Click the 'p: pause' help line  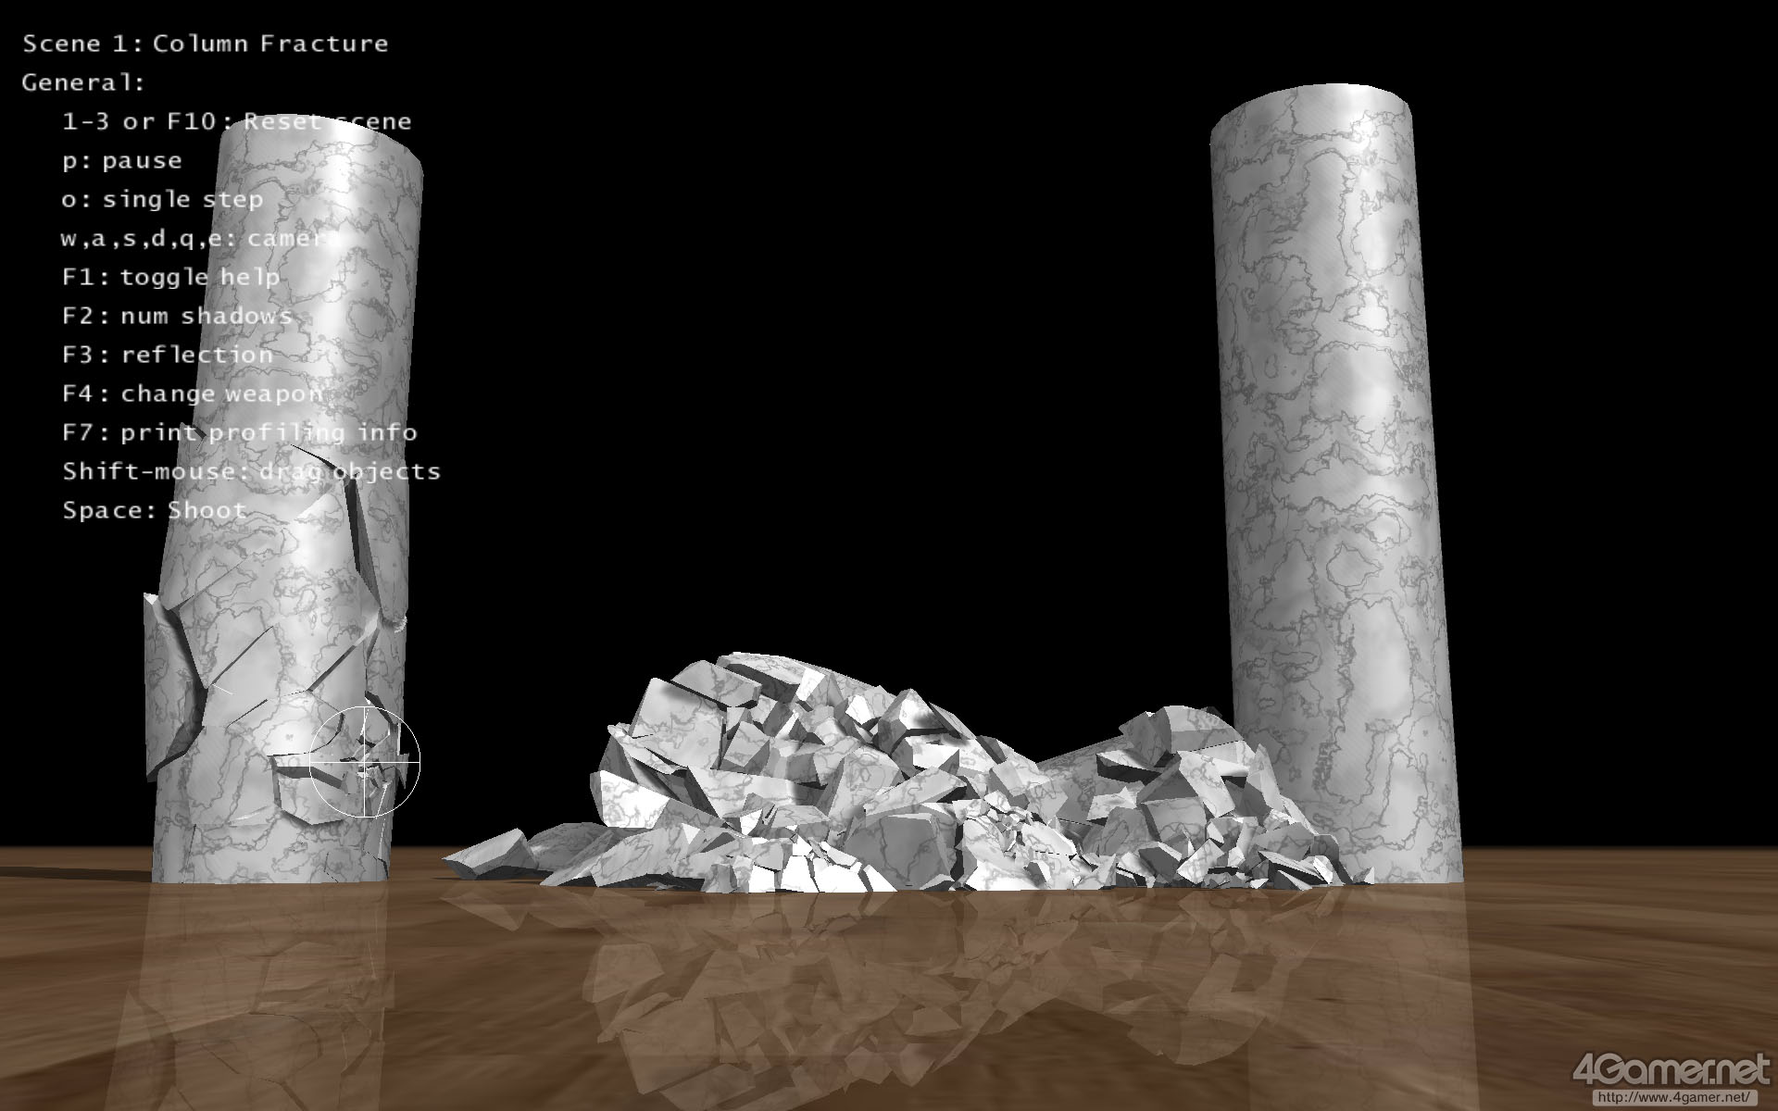point(121,160)
